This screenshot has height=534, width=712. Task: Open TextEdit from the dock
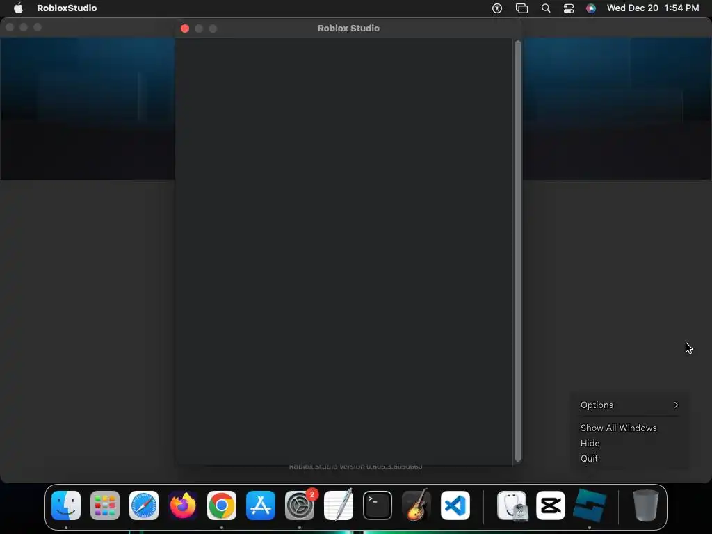[339, 505]
